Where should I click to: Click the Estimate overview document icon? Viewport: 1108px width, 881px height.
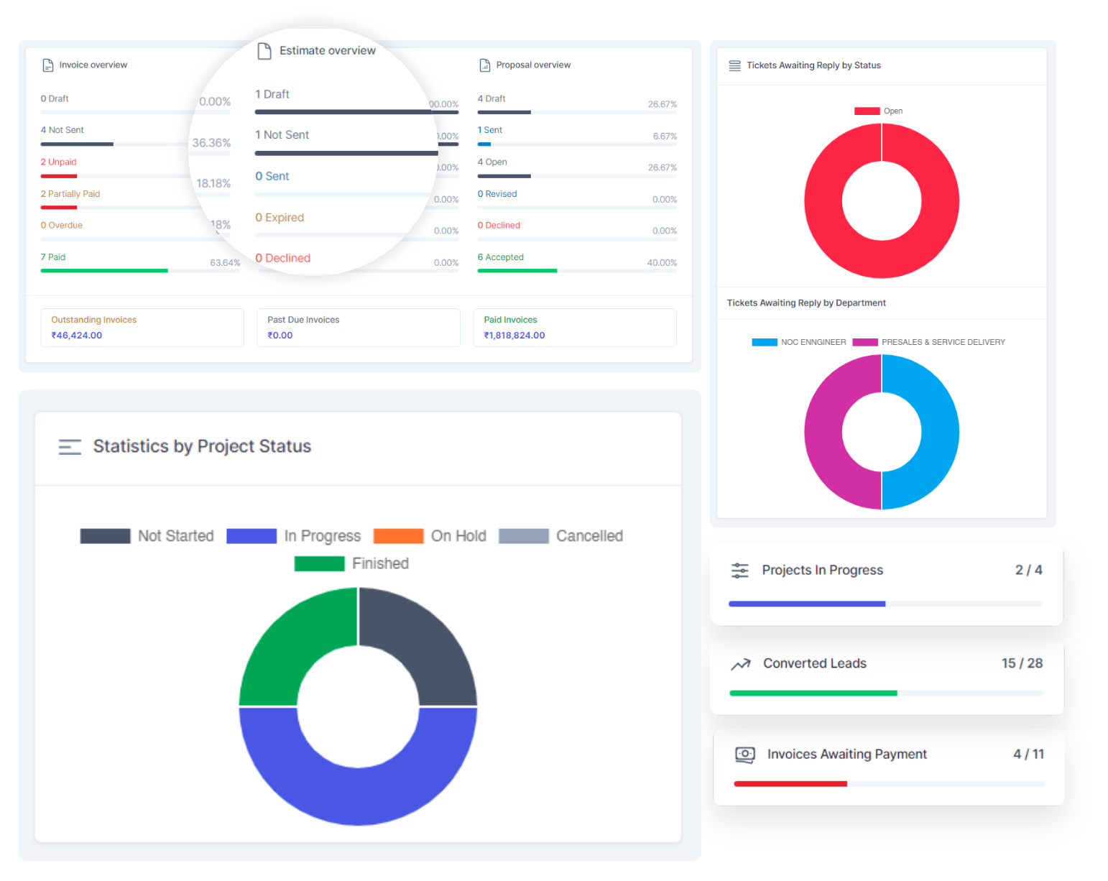tap(264, 51)
